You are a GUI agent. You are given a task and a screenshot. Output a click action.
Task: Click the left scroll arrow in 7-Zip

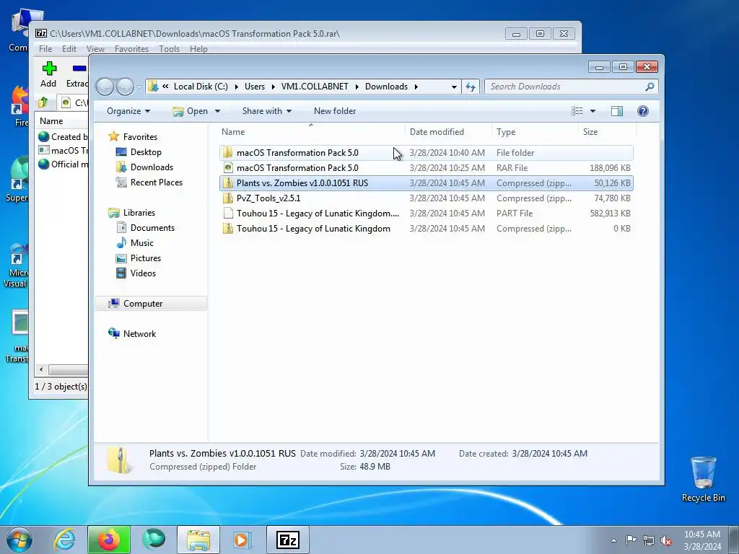(41, 370)
